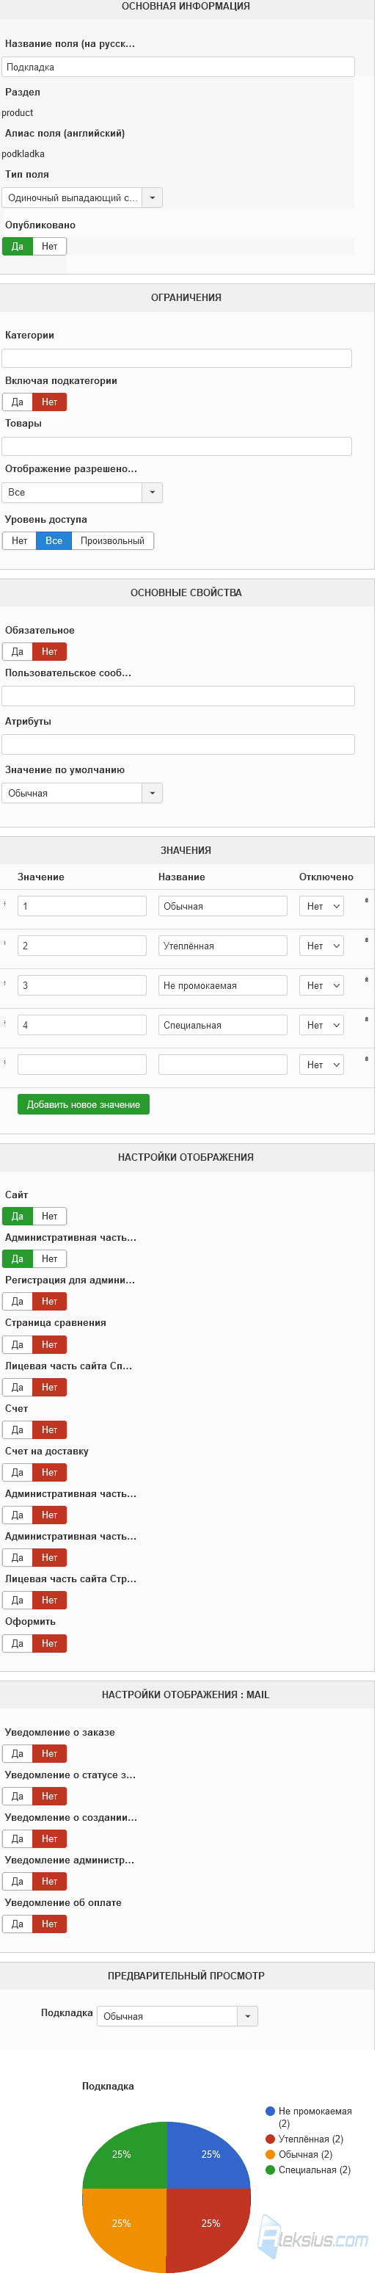Open the Отображение разрешено dropdown showing Все

click(82, 492)
